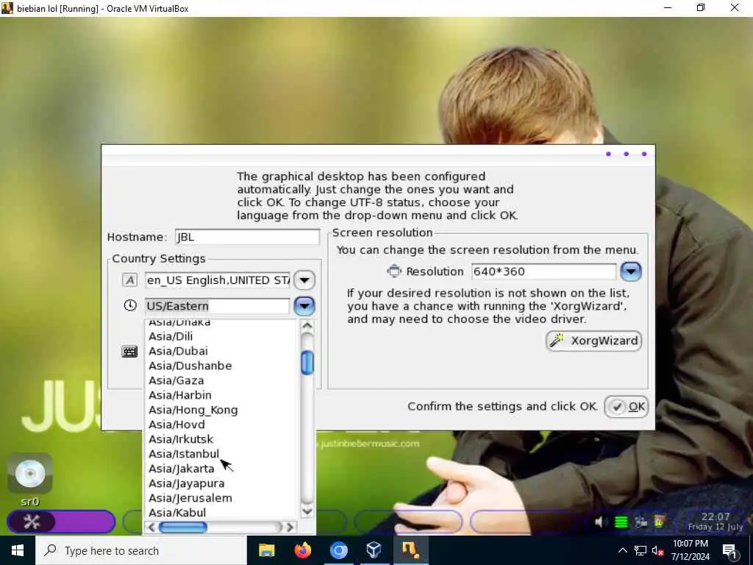Select Asia/Dushanbe timezone

click(190, 366)
